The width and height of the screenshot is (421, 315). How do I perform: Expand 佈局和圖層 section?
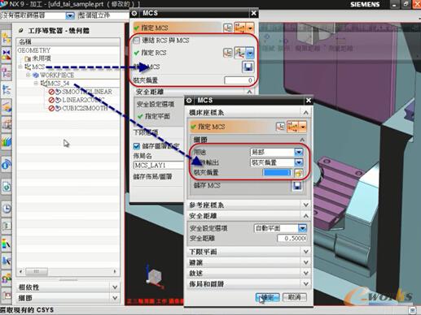point(305,284)
